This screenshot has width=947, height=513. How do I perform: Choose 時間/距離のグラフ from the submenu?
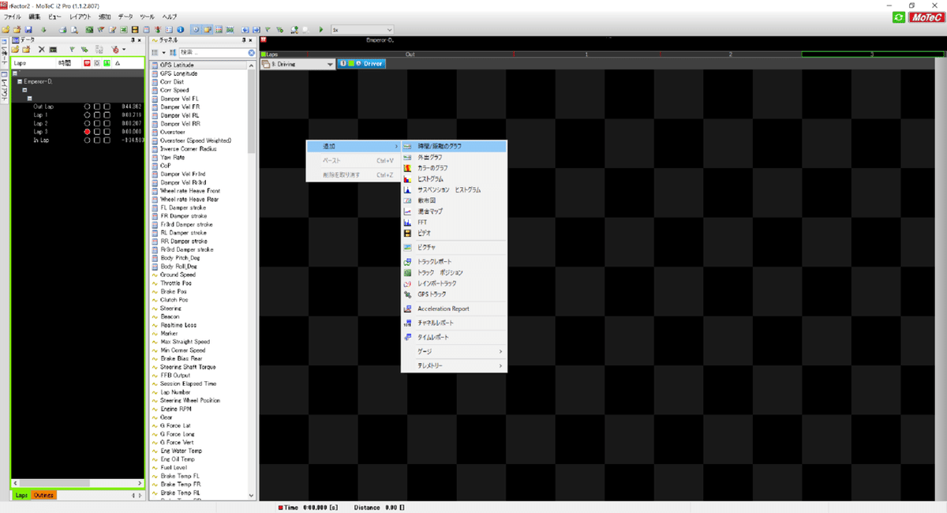pos(454,146)
